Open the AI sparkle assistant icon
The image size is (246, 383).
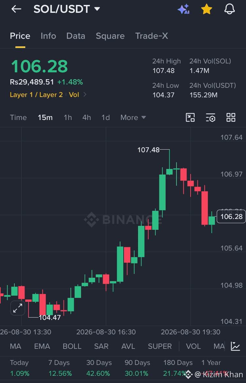[184, 9]
